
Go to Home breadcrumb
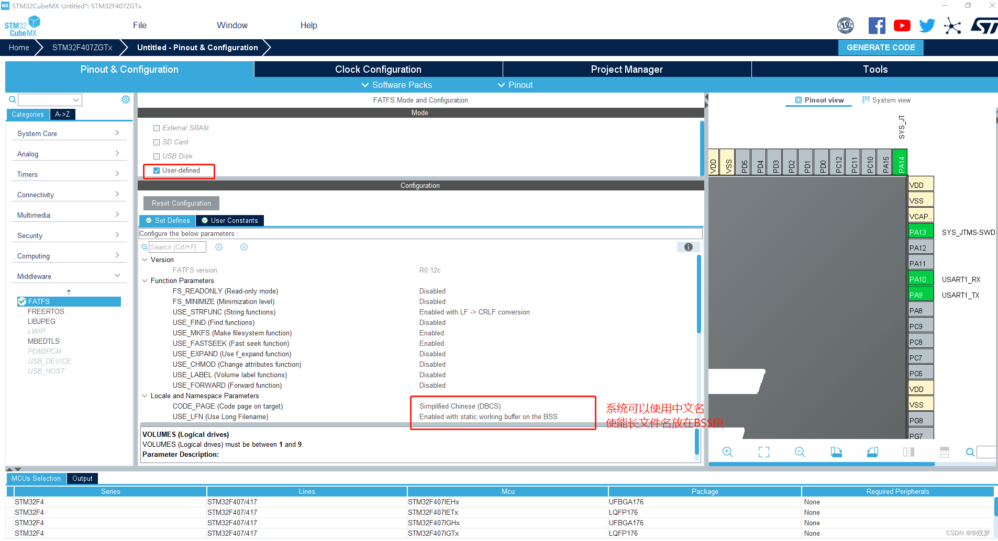[x=19, y=47]
